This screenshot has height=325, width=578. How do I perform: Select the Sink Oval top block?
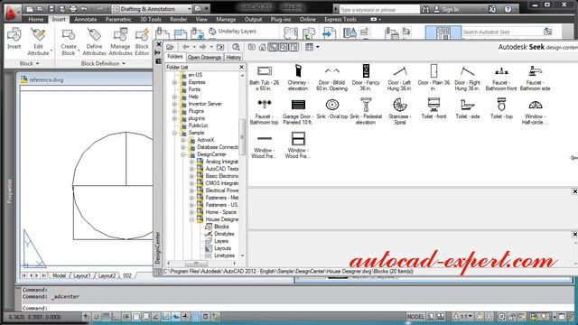[331, 109]
